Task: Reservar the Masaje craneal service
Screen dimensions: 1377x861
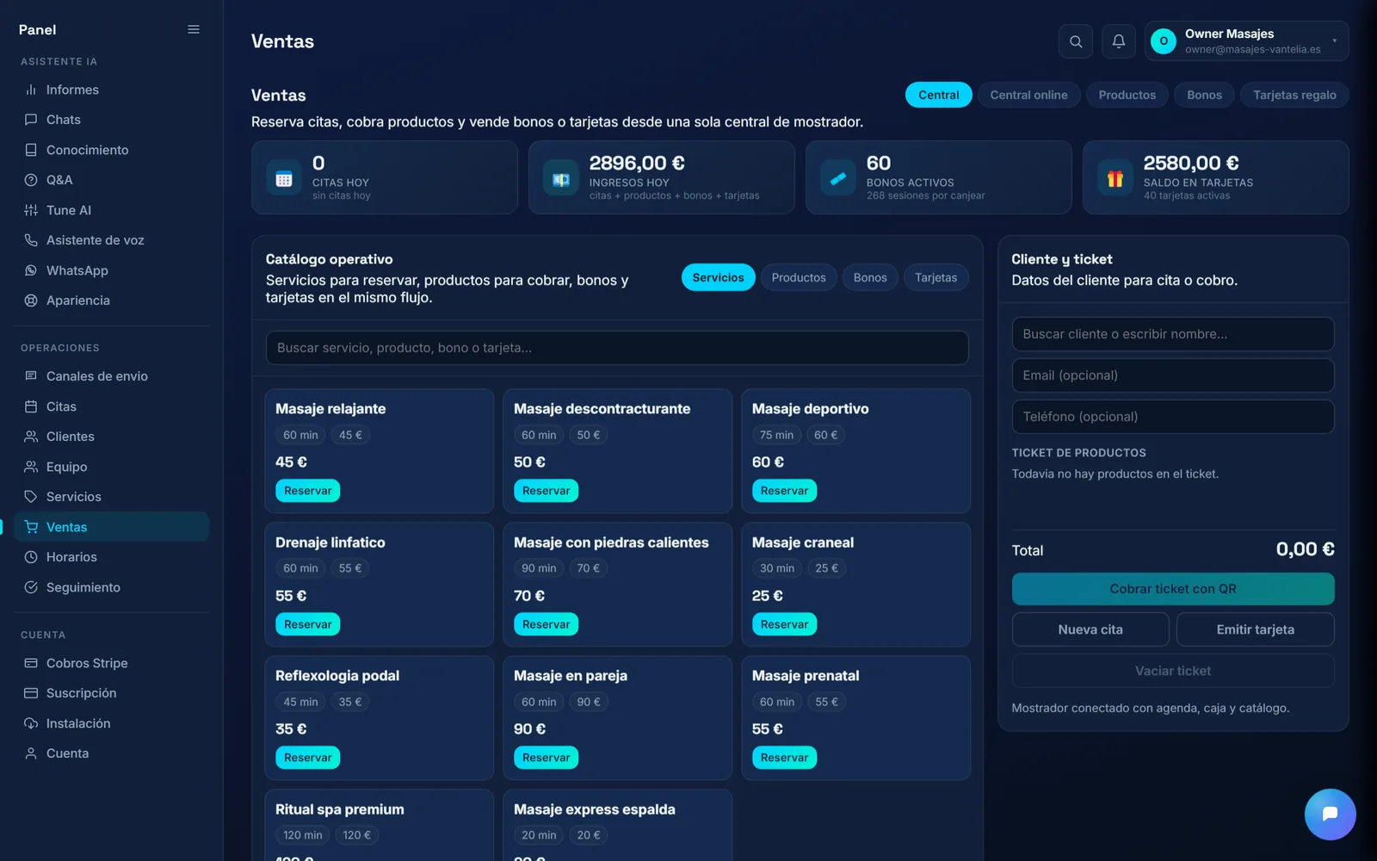Action: [x=784, y=624]
